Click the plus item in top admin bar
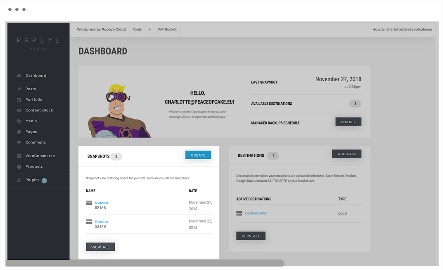Viewport: 443px width, 270px height. (x=149, y=29)
